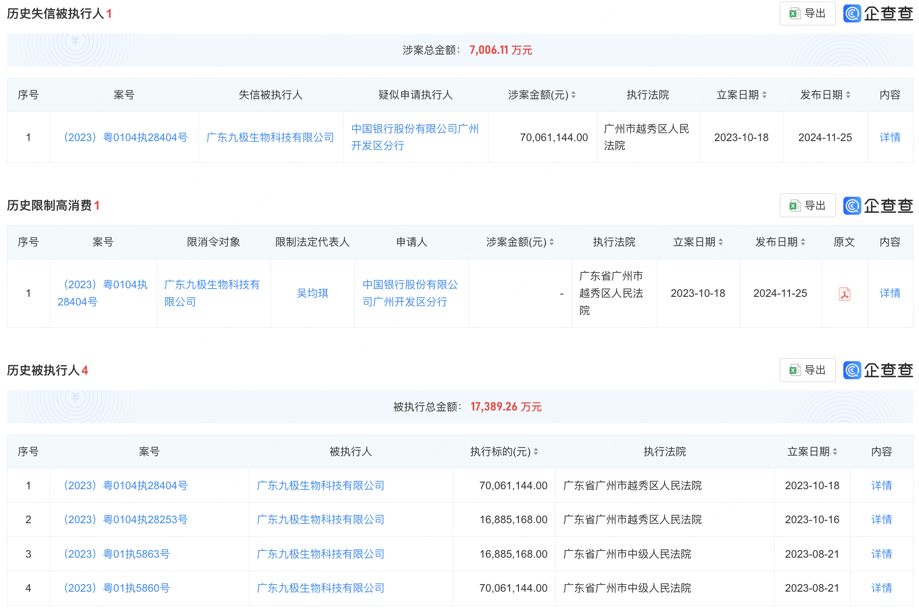
Task: Export 历史失信被执行人 data to Excel
Action: tap(807, 14)
